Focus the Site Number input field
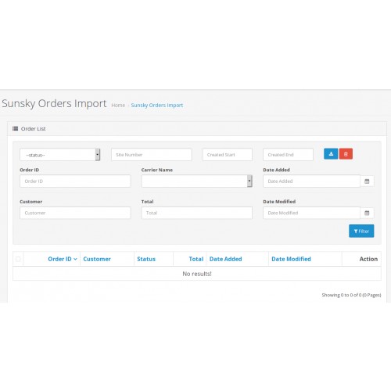The height and width of the screenshot is (391, 391). point(152,155)
